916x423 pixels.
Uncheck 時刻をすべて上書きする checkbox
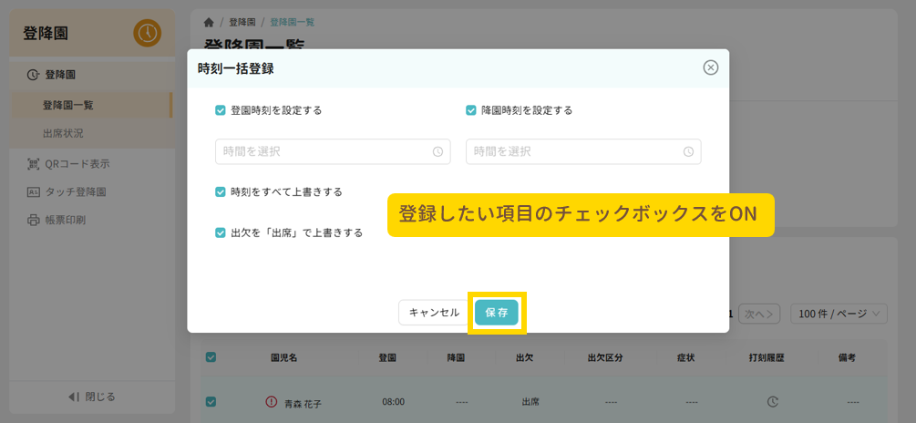(221, 192)
